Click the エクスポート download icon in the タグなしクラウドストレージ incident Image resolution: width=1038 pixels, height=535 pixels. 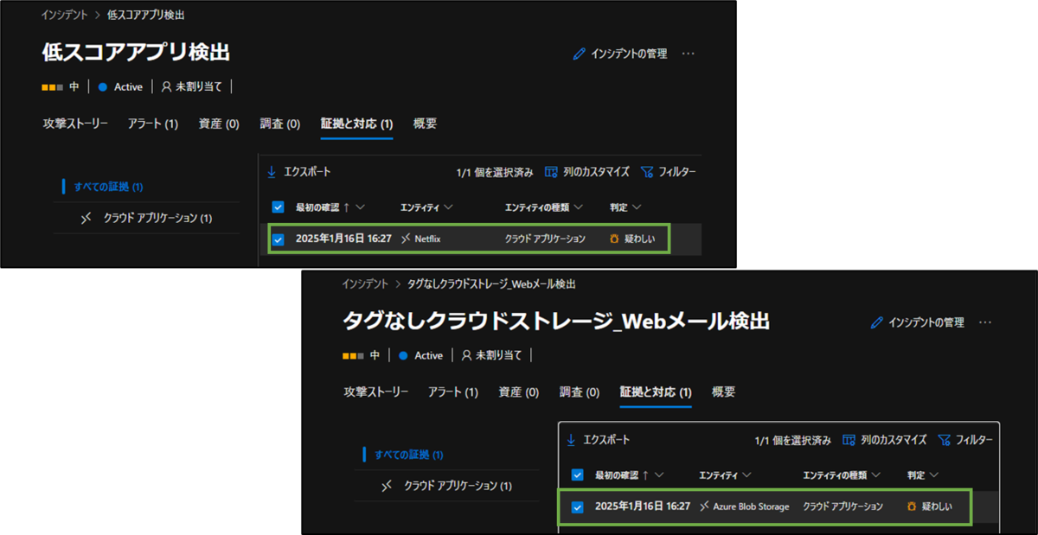point(571,440)
